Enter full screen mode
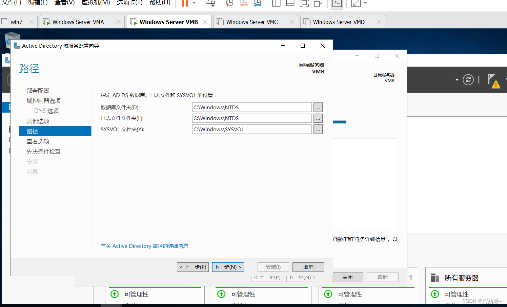Viewport: 507px width, 307px height. (x=304, y=3)
